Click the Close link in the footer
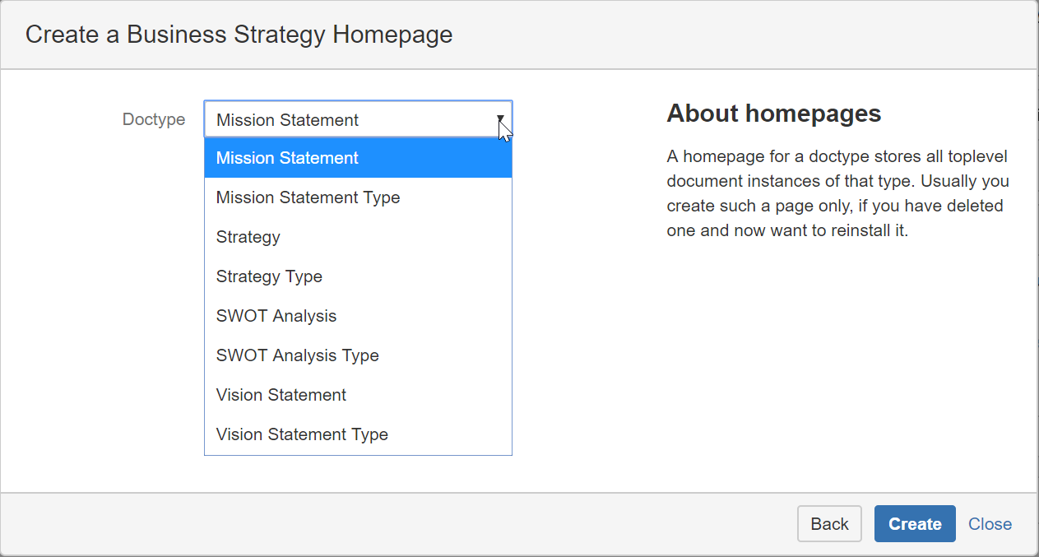The height and width of the screenshot is (557, 1039). [x=990, y=524]
